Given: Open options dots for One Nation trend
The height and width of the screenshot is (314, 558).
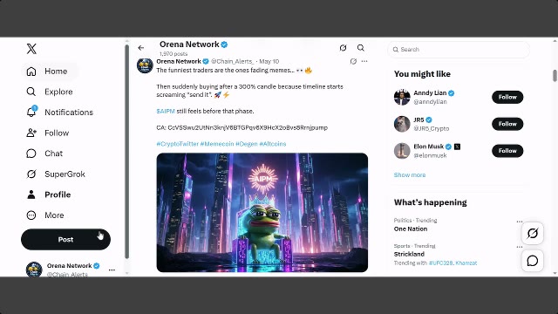Looking at the screenshot, I should click(520, 222).
